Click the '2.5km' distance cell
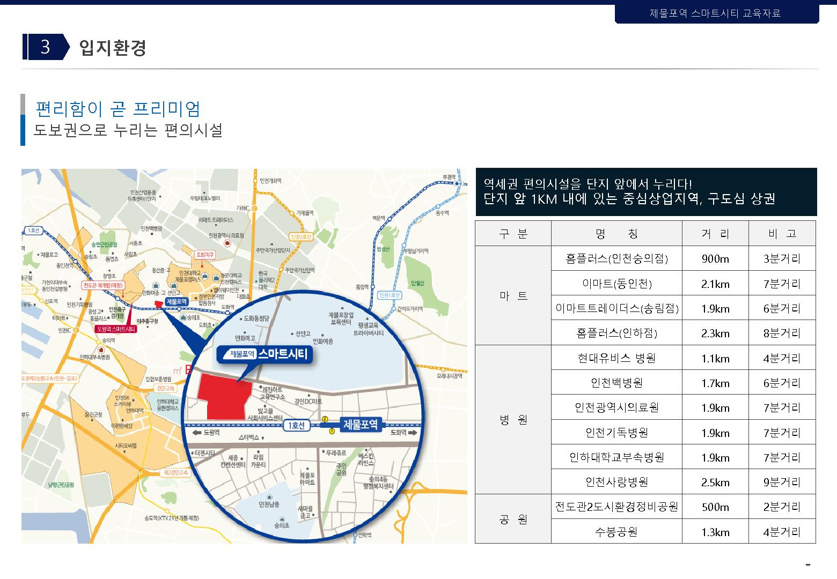The height and width of the screenshot is (579, 837). (715, 482)
